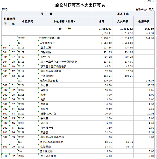Select 工资福利支出 total value 1,255.58
157x159 pixels.
click(102, 43)
